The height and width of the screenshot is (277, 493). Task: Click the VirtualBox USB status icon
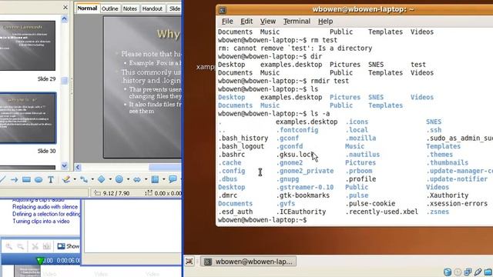478,272
